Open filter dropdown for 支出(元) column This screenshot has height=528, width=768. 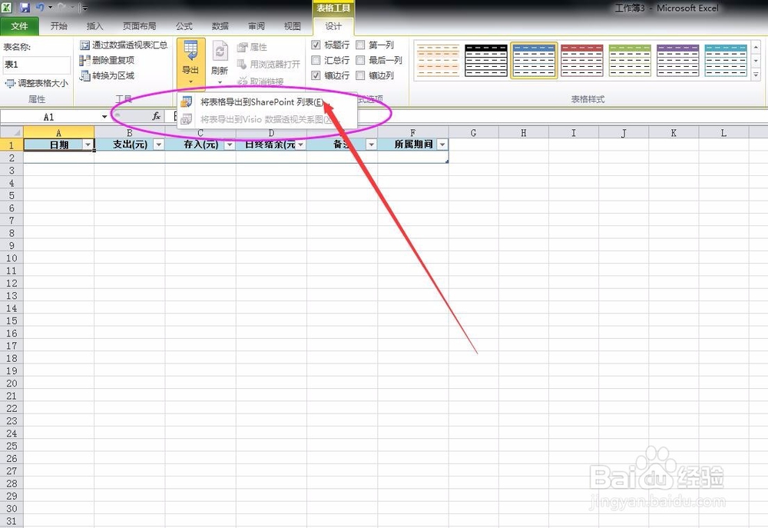(x=159, y=144)
